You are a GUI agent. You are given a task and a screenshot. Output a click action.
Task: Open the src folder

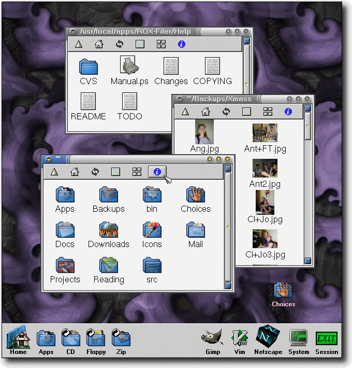[152, 270]
